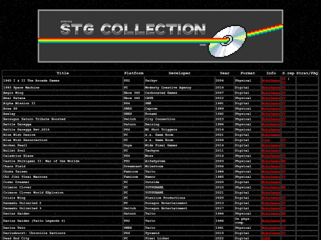Open YT replay link for Chaos Field
The width and height of the screenshot is (321, 240).
[284, 167]
